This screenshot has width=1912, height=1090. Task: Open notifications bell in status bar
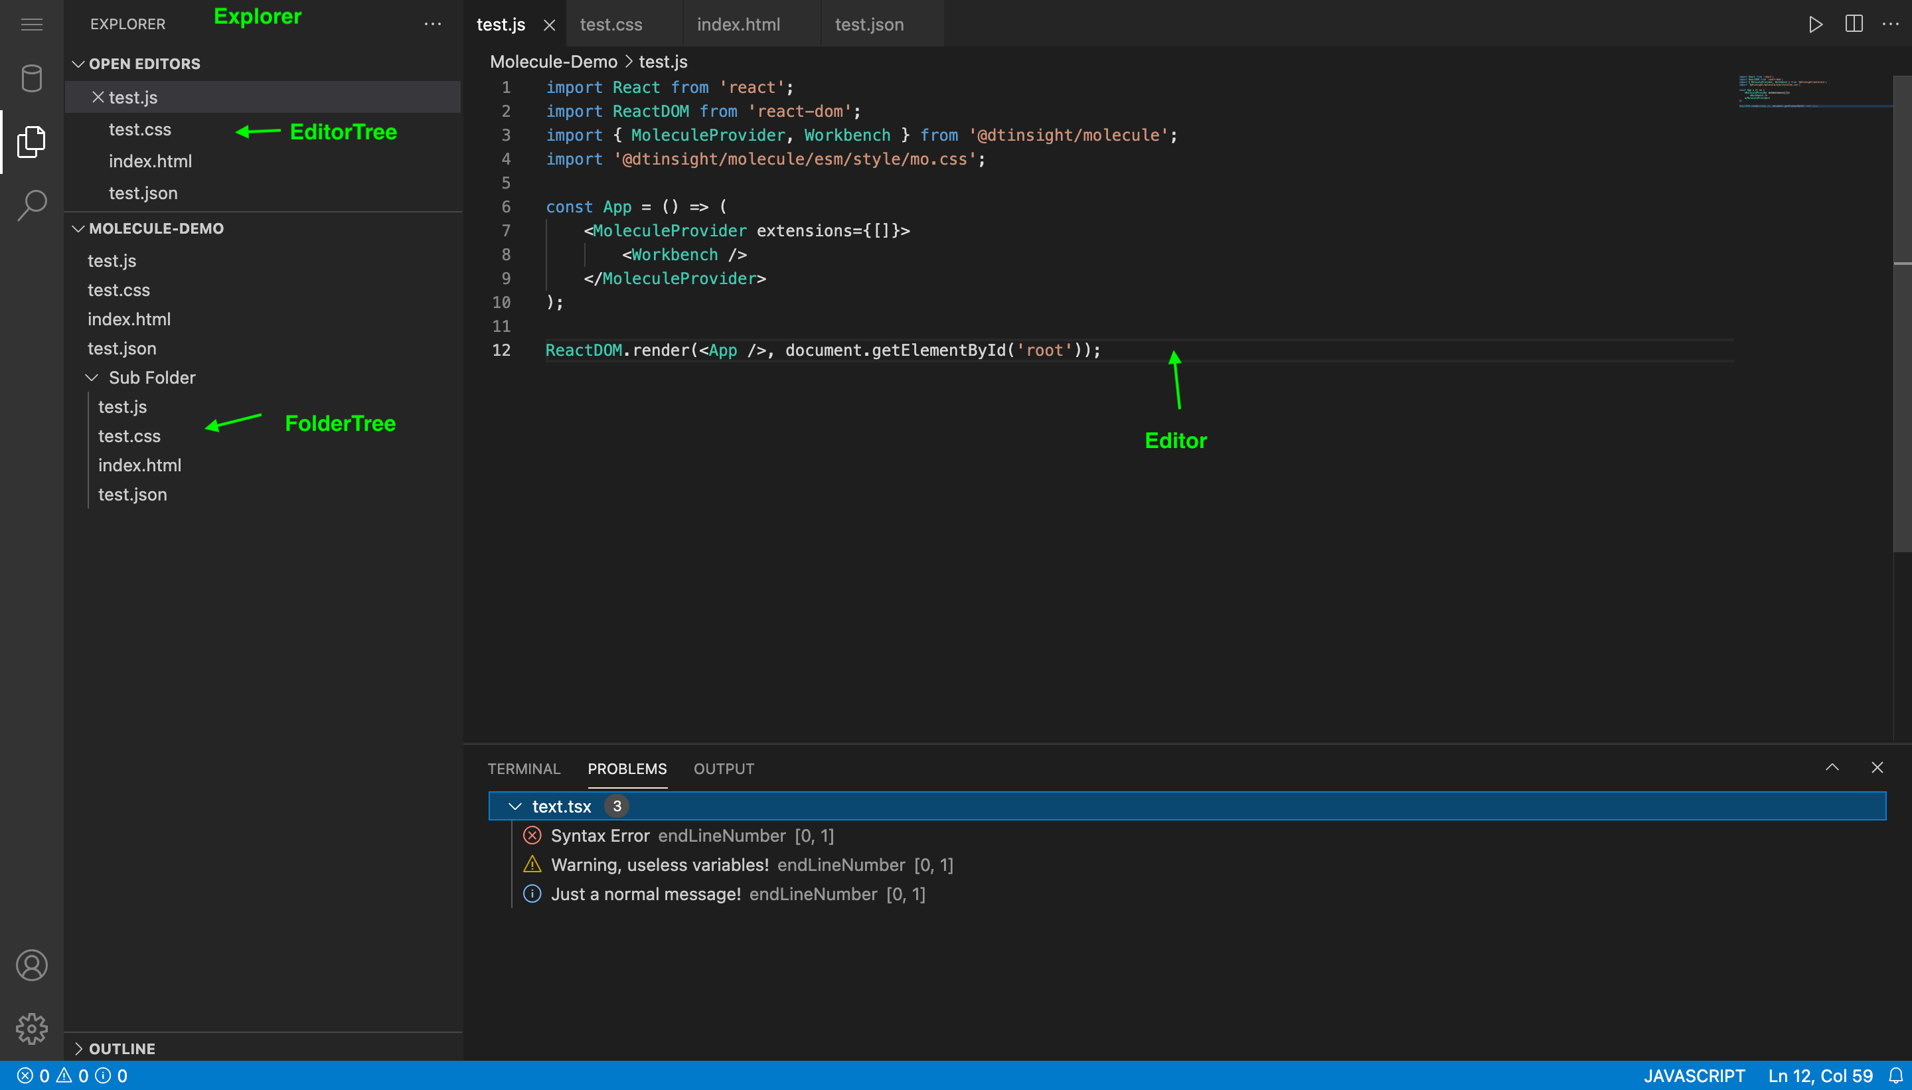point(1895,1076)
